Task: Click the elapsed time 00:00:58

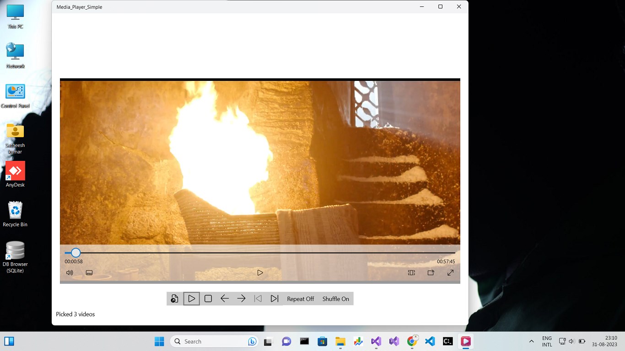Action: pos(74,262)
